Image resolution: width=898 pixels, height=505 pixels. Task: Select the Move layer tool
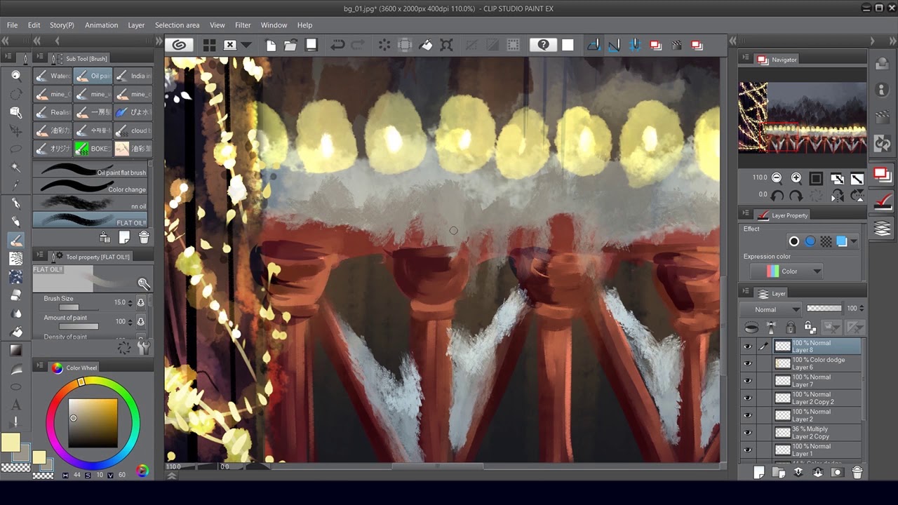pos(16,130)
